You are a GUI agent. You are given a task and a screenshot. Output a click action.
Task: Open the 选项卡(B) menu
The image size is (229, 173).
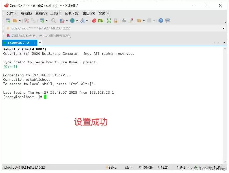(72, 13)
